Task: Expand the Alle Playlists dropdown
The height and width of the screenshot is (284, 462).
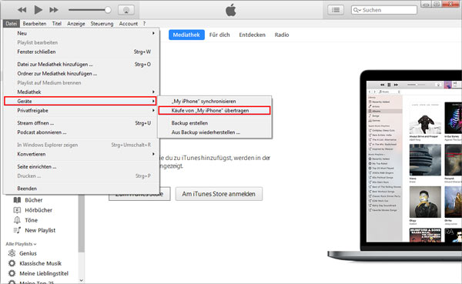Action: click(x=21, y=244)
